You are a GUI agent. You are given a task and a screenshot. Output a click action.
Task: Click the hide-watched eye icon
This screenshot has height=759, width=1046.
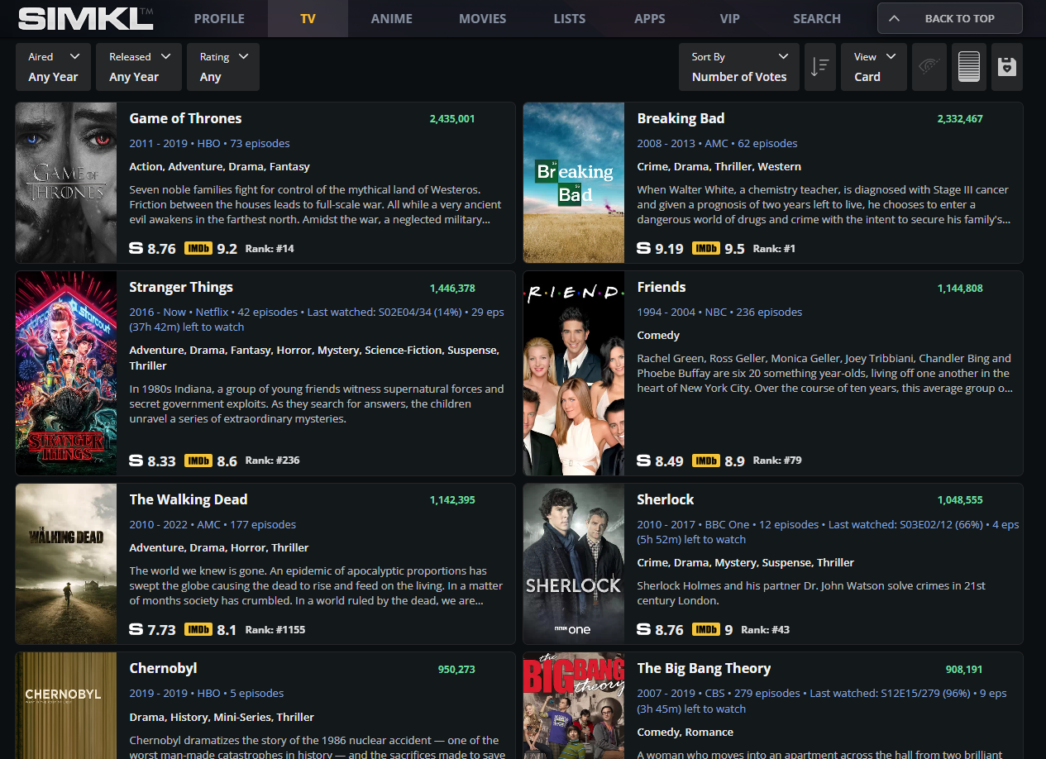point(929,67)
